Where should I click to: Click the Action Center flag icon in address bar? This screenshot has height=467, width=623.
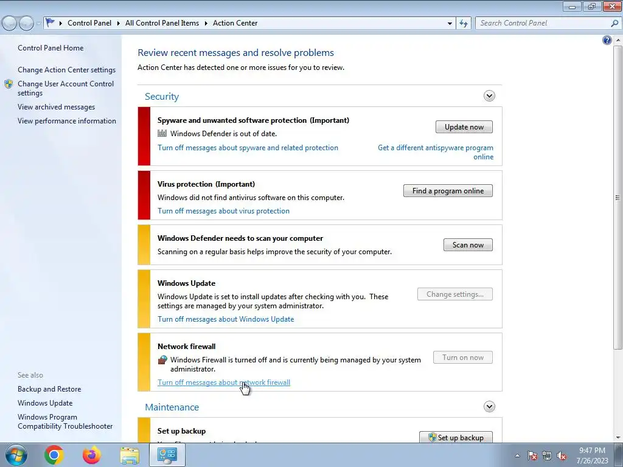[x=50, y=22]
